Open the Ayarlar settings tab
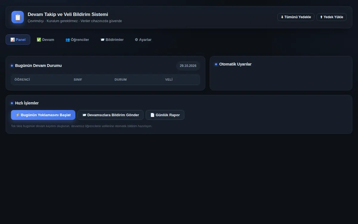The image size is (358, 224). tap(143, 40)
